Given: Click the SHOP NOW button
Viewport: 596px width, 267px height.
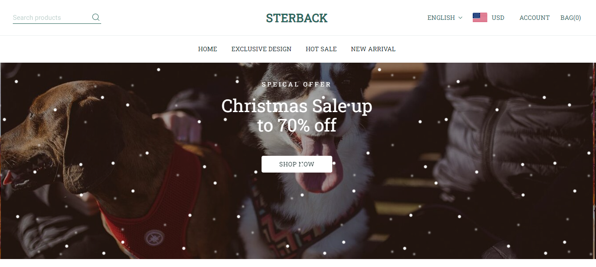Looking at the screenshot, I should coord(297,164).
